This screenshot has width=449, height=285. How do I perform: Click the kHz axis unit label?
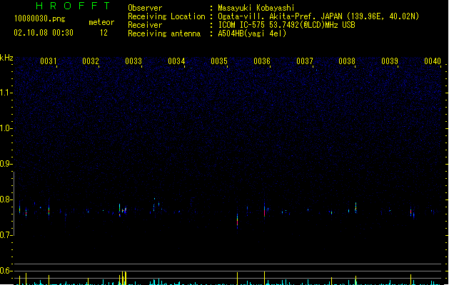click(x=6, y=58)
